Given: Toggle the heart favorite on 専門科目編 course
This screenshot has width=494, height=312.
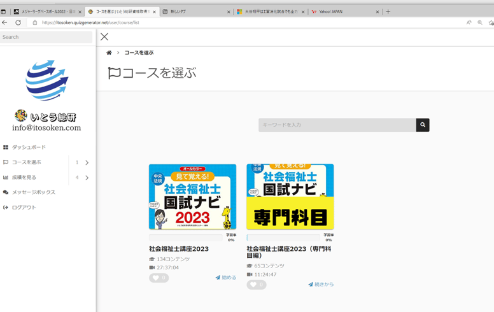Looking at the screenshot, I should tap(256, 285).
